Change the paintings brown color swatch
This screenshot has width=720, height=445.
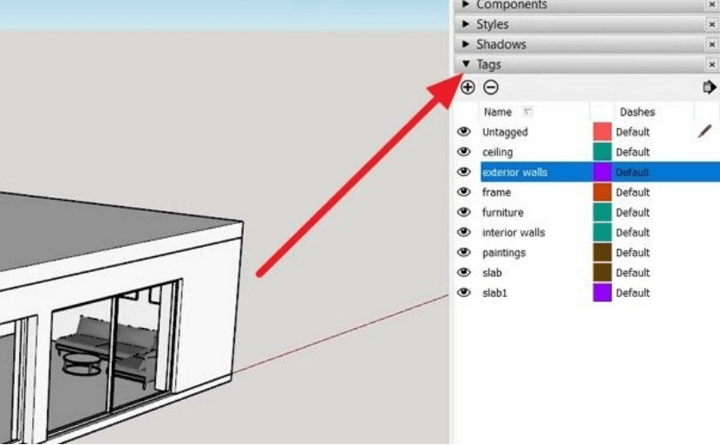(x=602, y=253)
